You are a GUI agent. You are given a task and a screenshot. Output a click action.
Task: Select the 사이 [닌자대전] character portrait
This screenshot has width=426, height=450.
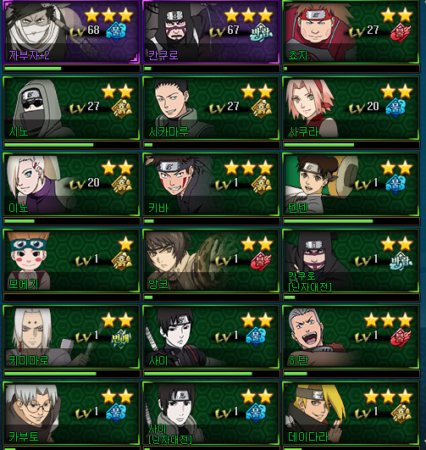click(172, 414)
